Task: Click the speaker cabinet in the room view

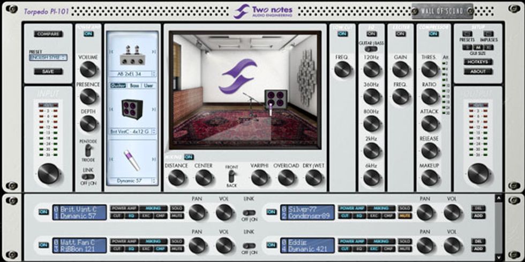Action: [x=275, y=99]
